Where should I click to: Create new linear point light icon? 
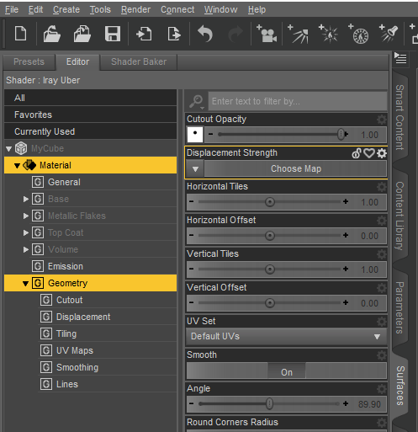[358, 34]
